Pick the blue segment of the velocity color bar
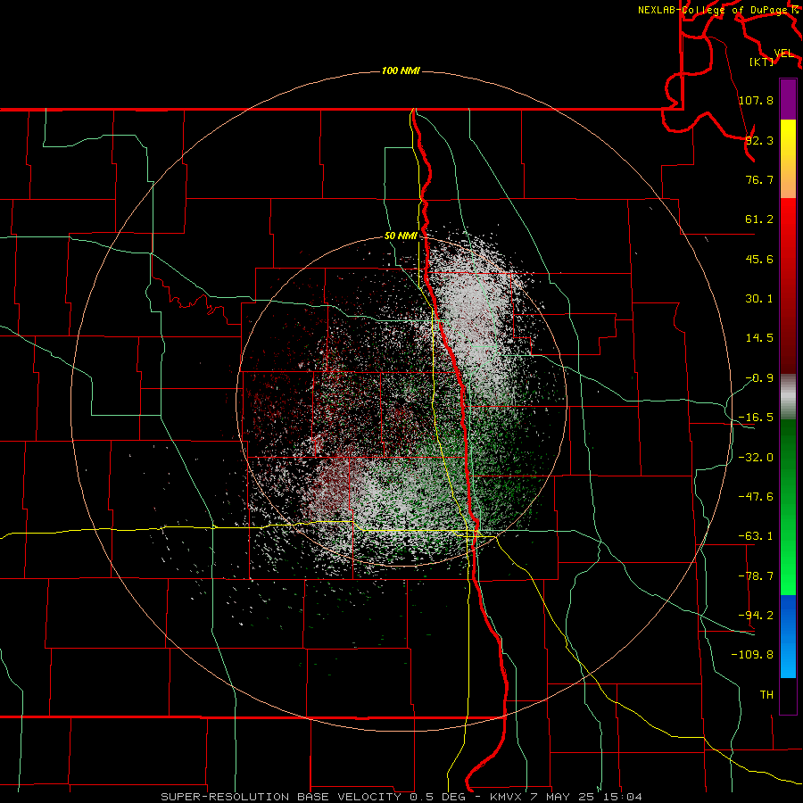 (788, 636)
